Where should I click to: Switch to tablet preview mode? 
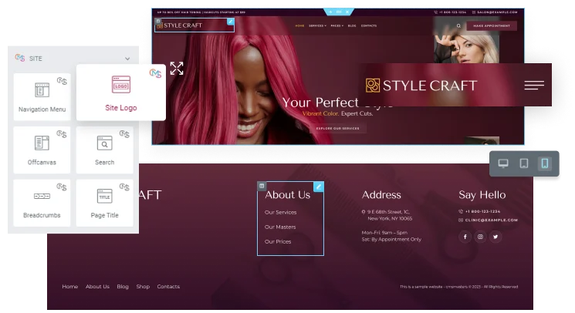click(524, 163)
